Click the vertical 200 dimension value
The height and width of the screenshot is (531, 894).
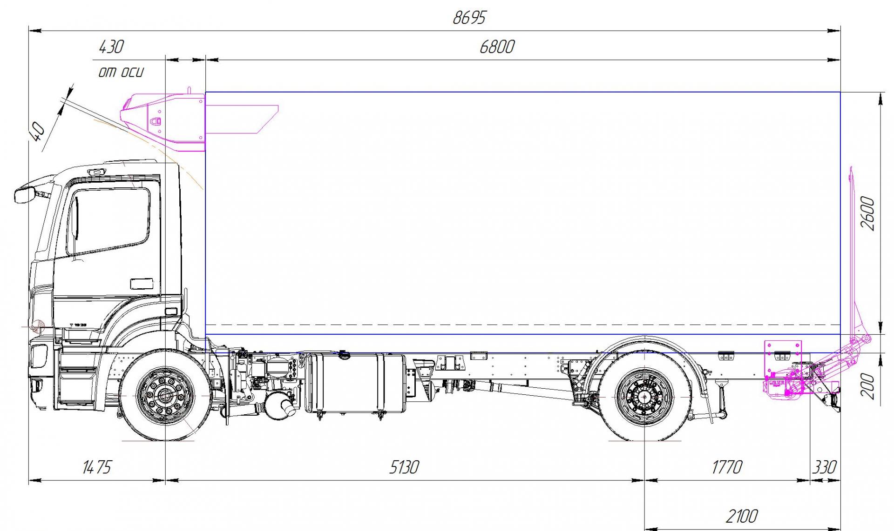click(x=868, y=385)
